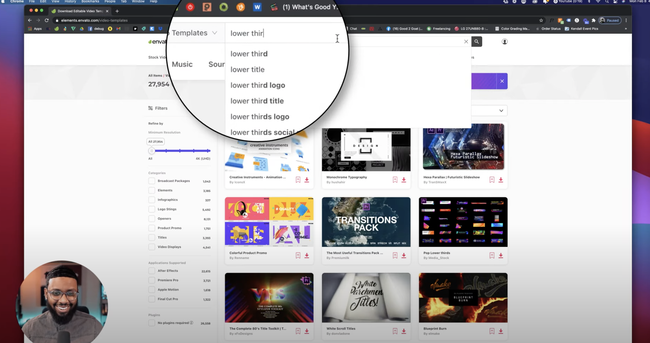Click the Paused profile button
Viewport: 650px width, 343px height.
coord(610,20)
